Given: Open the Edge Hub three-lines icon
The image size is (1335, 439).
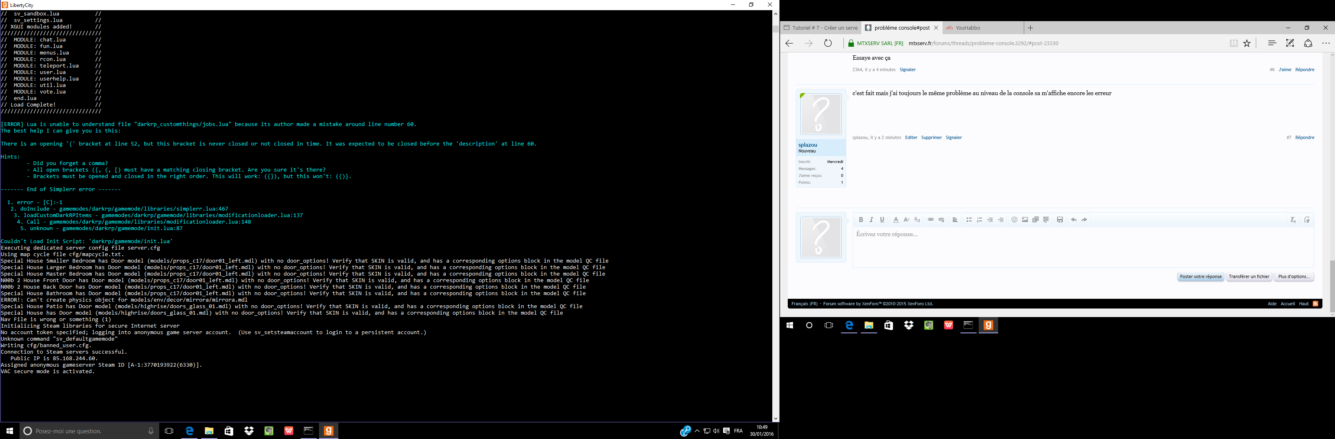Looking at the screenshot, I should (x=1272, y=43).
